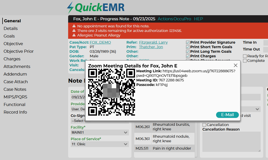Image resolution: width=268 pixels, height=160 pixels.
Task: Open the Details section
Action: tap(11, 28)
